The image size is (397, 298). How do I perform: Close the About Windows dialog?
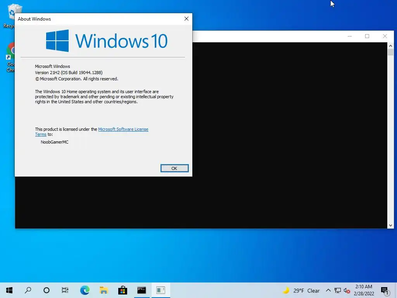click(186, 19)
